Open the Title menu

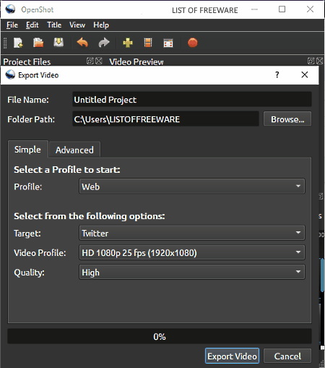(54, 25)
